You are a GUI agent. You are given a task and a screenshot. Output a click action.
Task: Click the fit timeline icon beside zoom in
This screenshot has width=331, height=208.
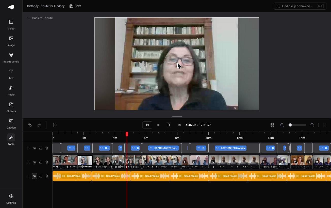coord(324,125)
